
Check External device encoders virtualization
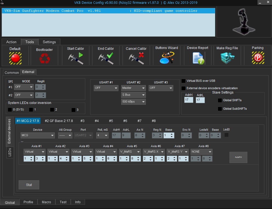pyautogui.click(x=183, y=88)
